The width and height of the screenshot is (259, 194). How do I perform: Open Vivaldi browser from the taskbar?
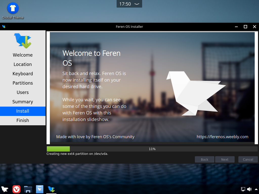tap(16, 189)
